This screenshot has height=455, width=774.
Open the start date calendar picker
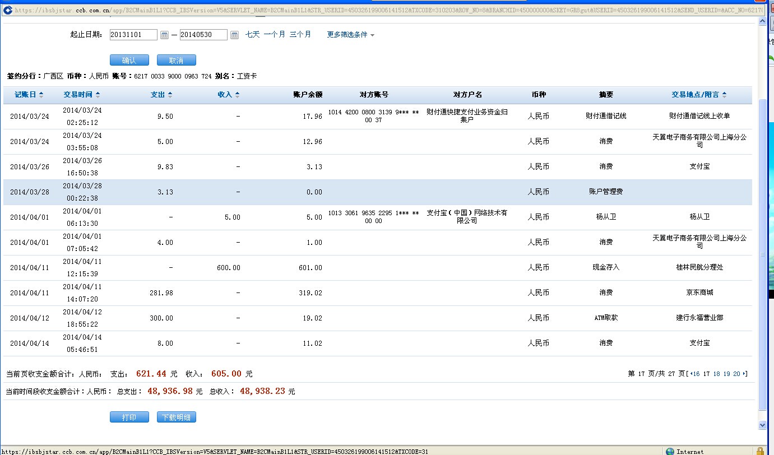(x=164, y=35)
